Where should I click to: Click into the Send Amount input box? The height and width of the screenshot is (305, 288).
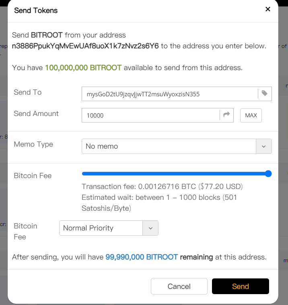point(151,115)
